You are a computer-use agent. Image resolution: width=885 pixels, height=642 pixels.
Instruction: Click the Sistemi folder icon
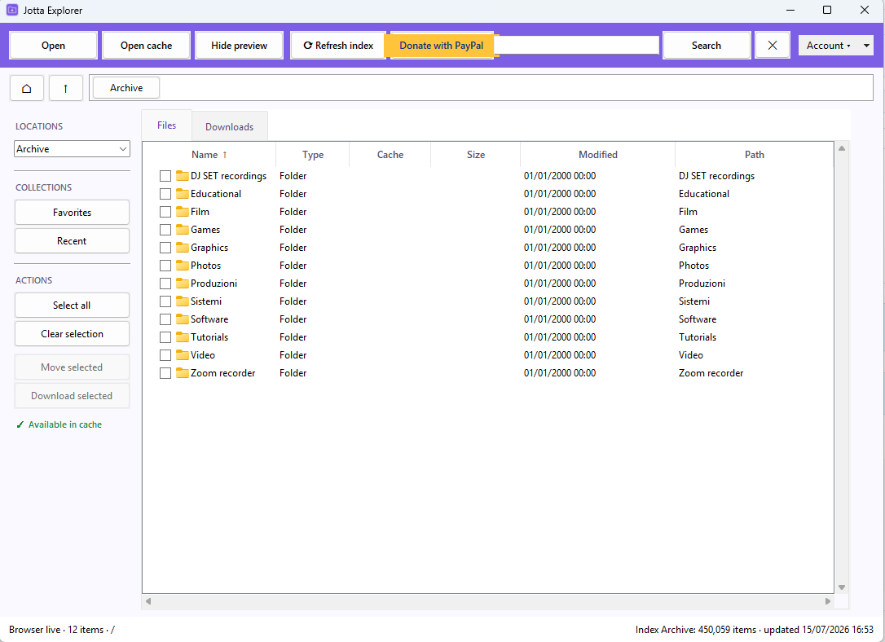coord(182,301)
